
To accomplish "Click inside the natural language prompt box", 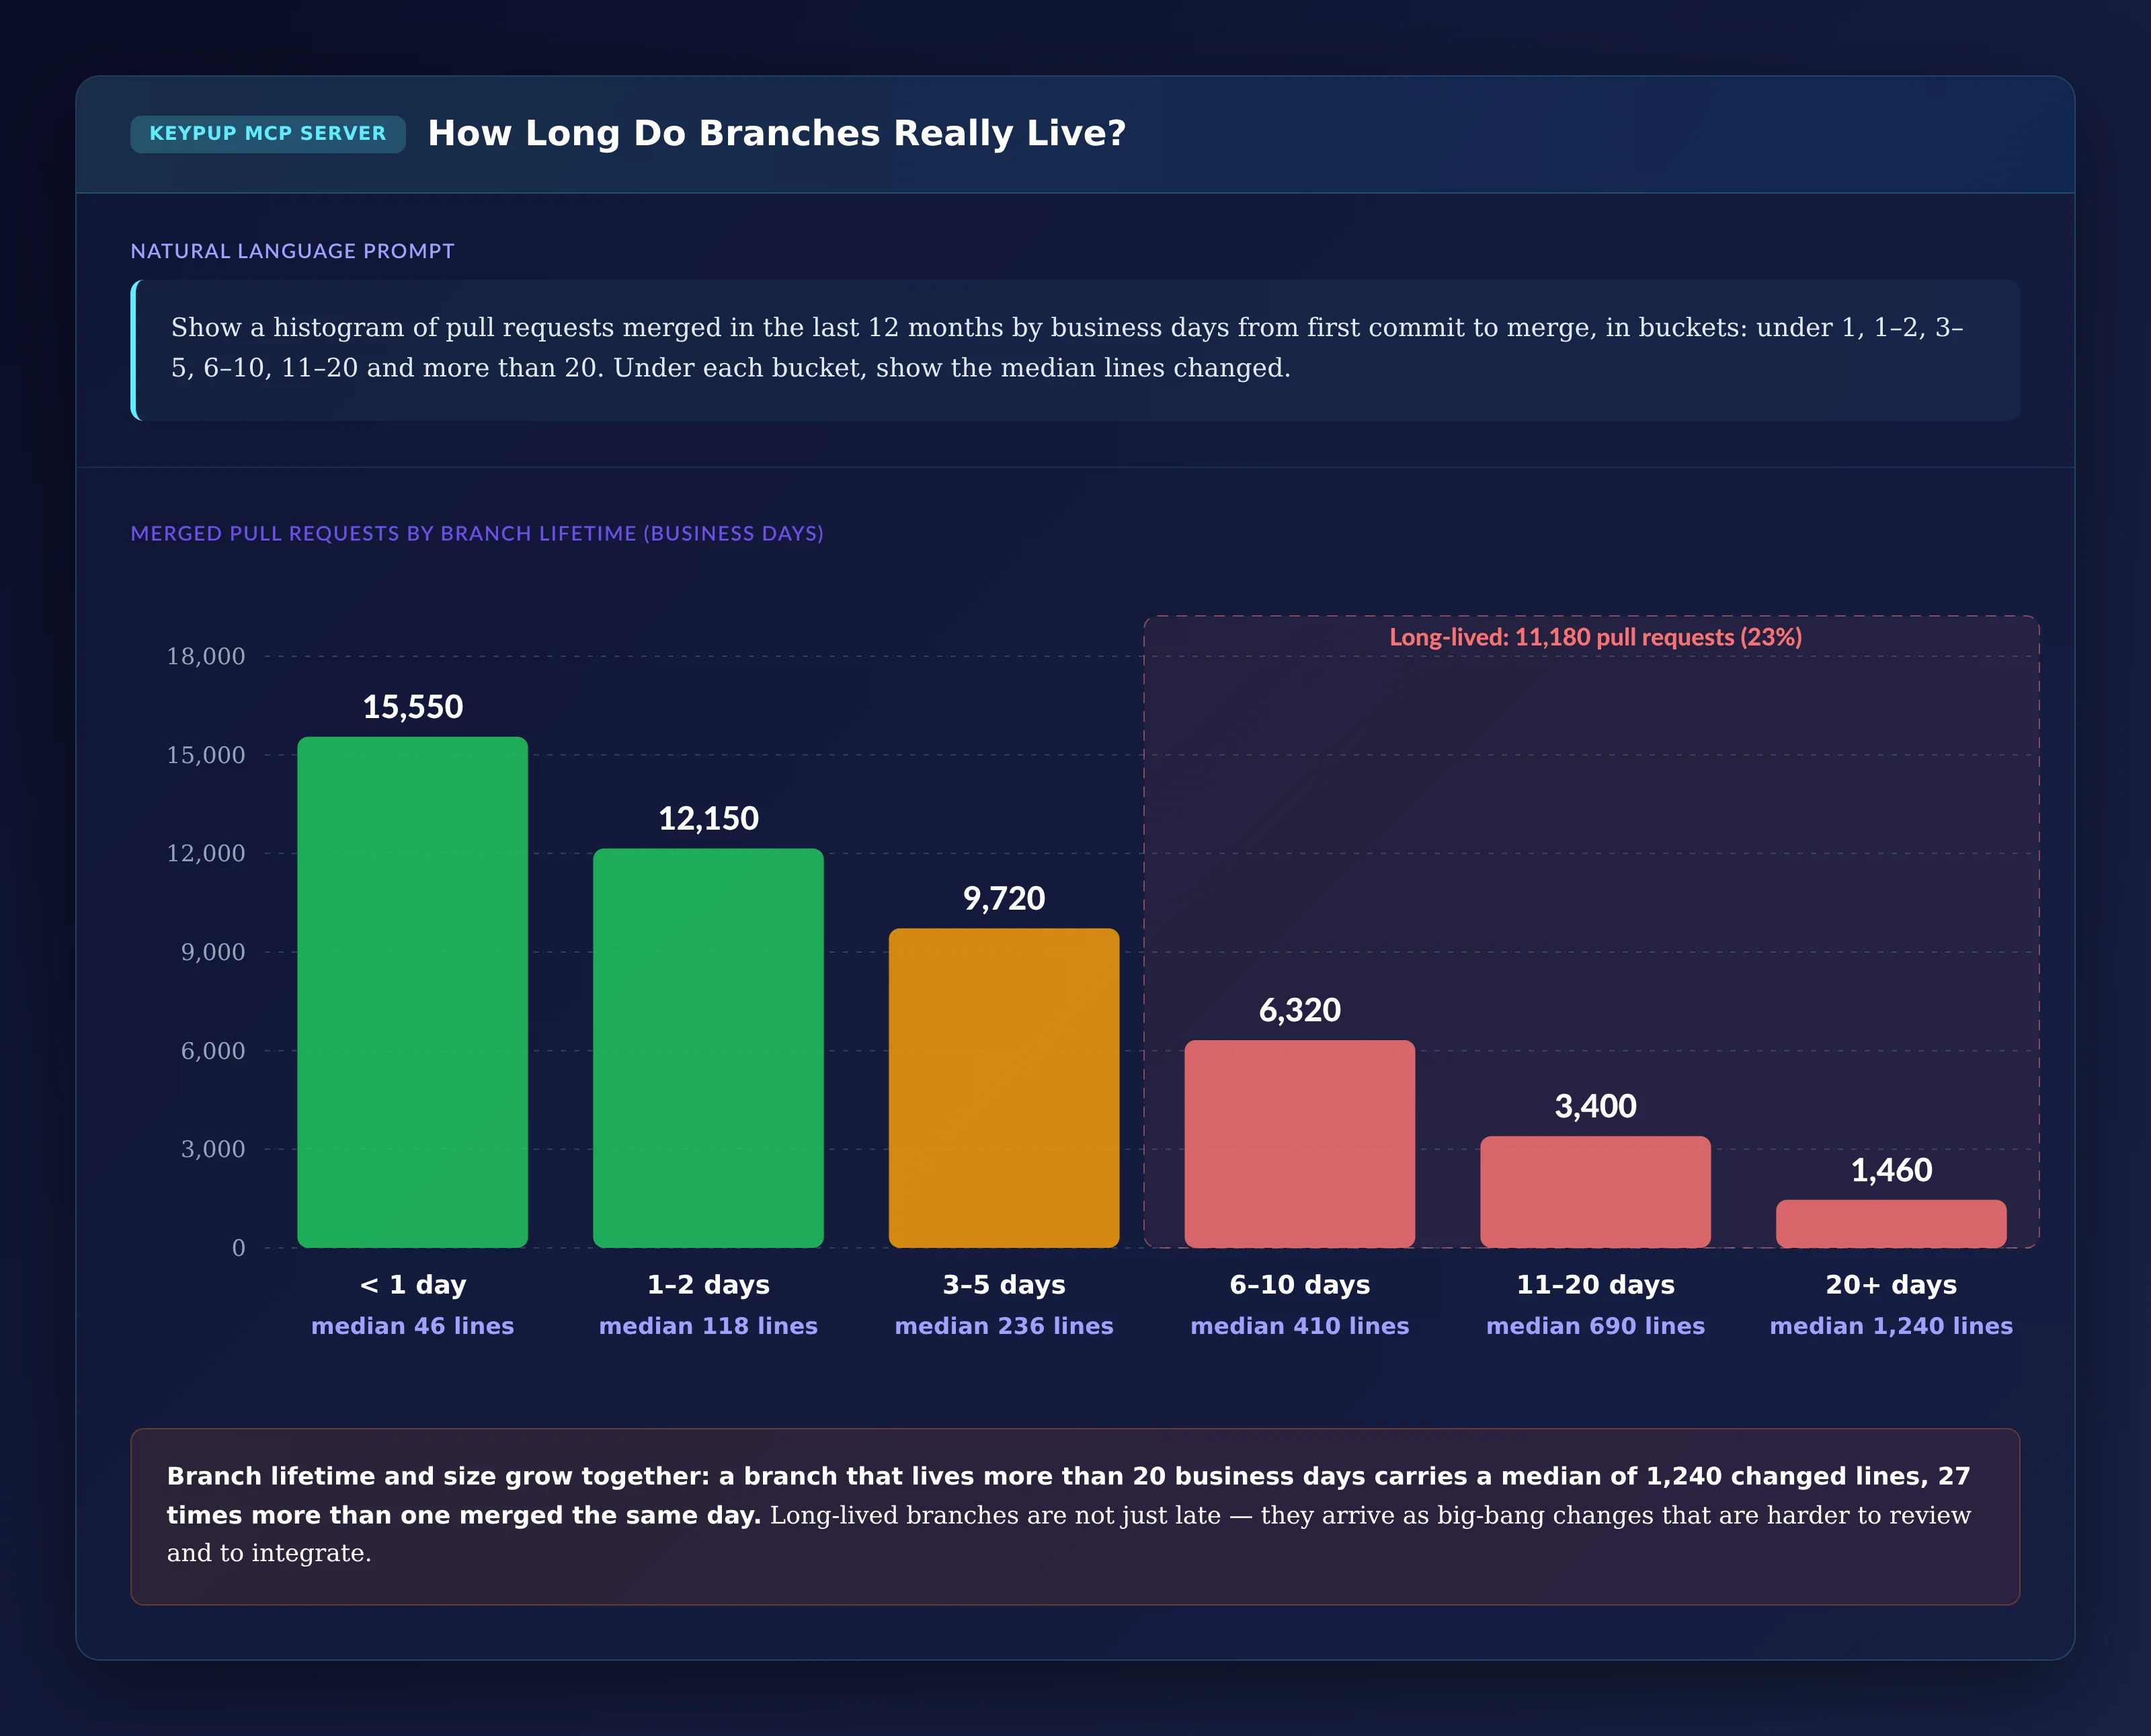I will pyautogui.click(x=1075, y=350).
